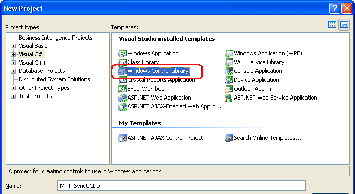
Task: Select the Windows Application (WPF) template
Action: click(x=264, y=53)
